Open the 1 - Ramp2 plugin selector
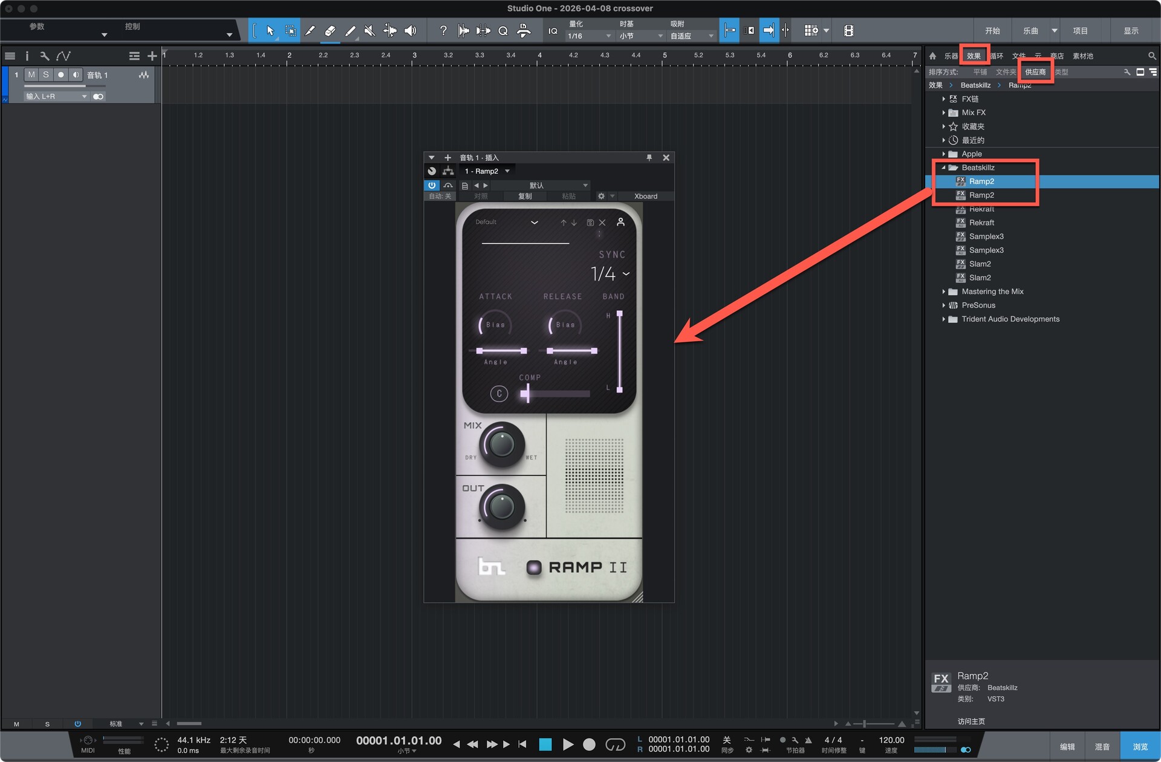 (x=487, y=171)
